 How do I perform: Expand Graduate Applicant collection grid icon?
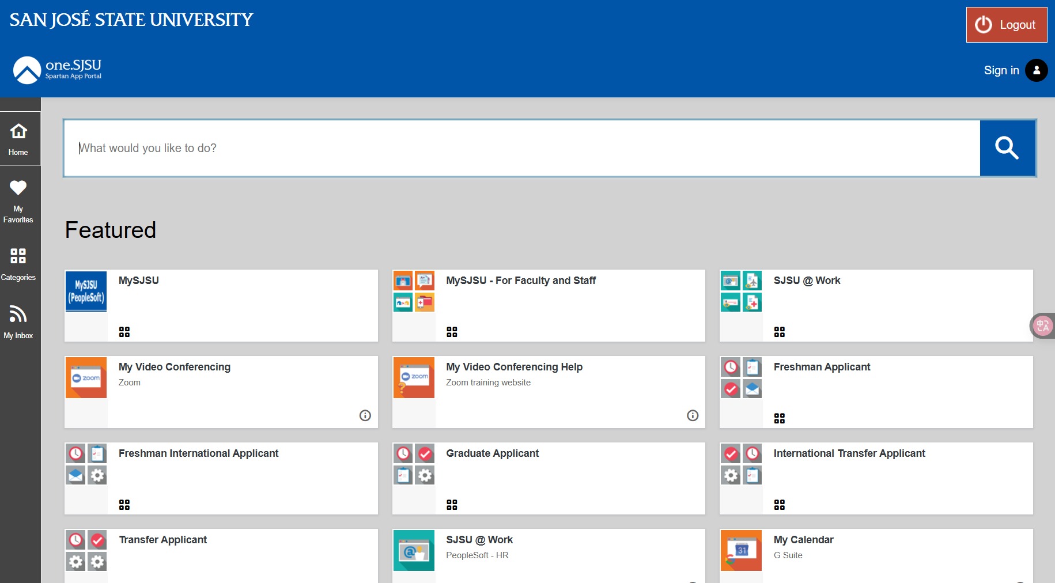[452, 505]
